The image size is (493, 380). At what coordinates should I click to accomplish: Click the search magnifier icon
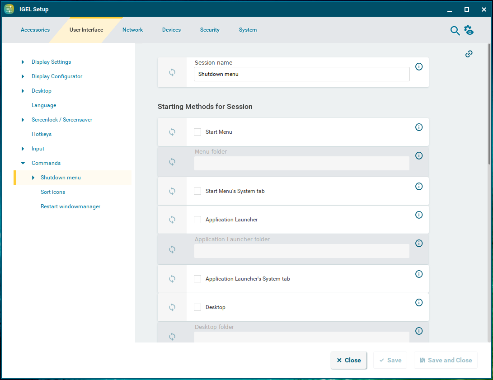pos(455,30)
